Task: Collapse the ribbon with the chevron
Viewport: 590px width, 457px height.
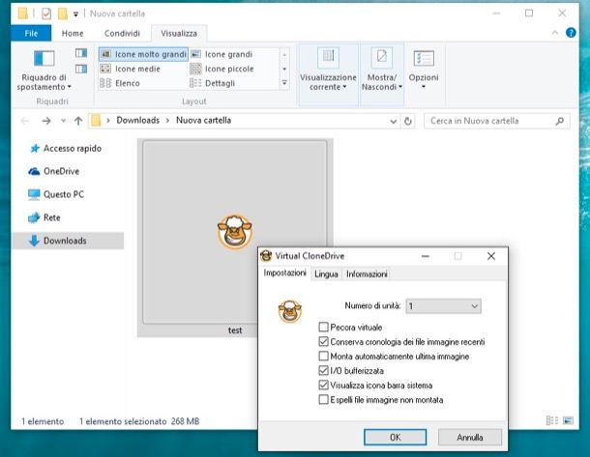Action: tap(555, 33)
